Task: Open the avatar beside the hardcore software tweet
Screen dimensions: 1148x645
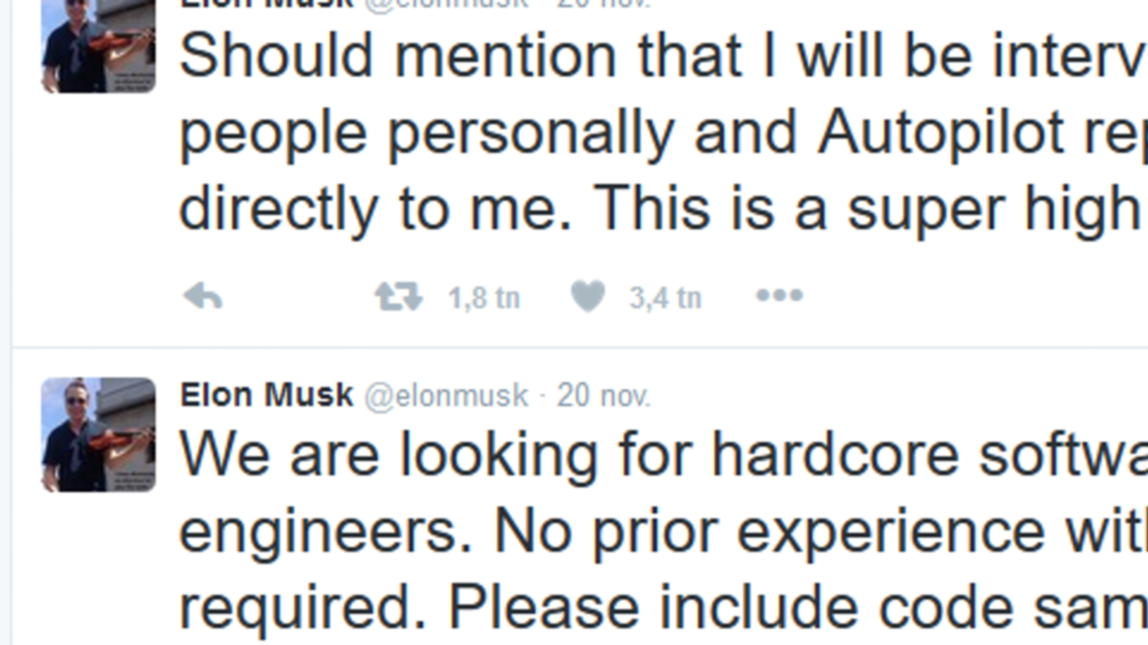Action: [99, 434]
